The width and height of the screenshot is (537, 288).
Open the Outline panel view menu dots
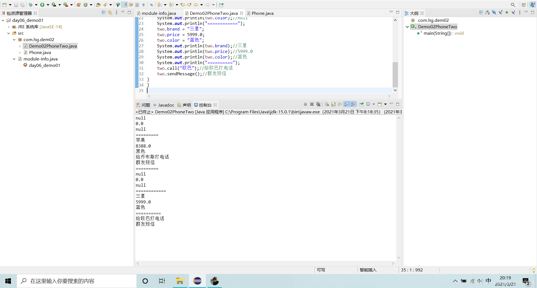coord(520,13)
